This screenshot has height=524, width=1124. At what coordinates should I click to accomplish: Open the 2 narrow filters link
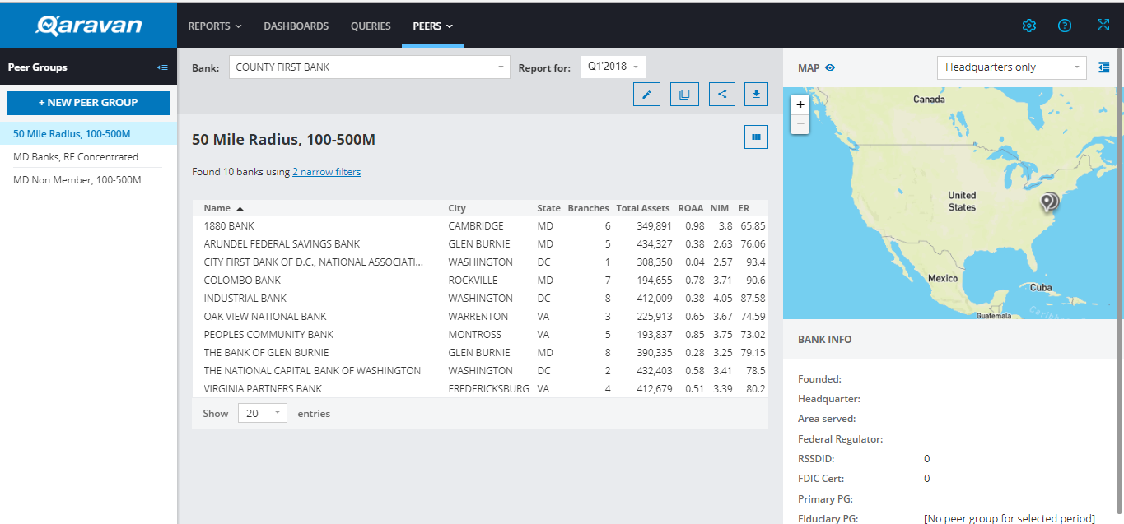pos(326,172)
